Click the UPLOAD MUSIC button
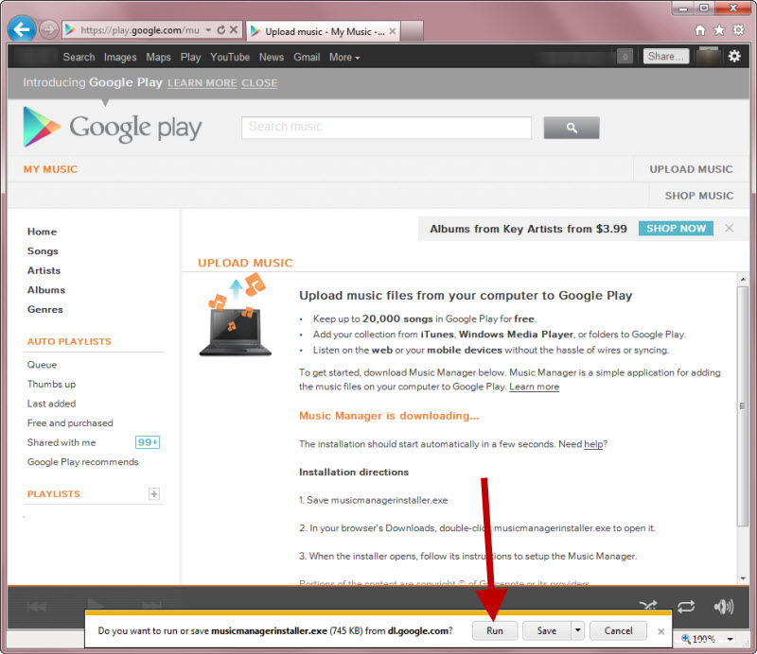757x654 pixels. click(691, 169)
